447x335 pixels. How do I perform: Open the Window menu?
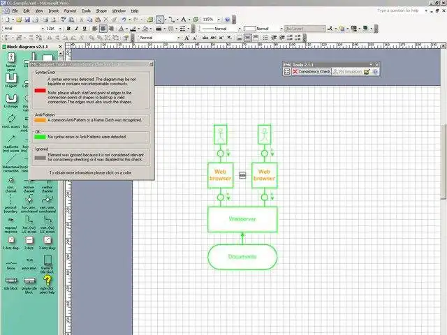119,11
